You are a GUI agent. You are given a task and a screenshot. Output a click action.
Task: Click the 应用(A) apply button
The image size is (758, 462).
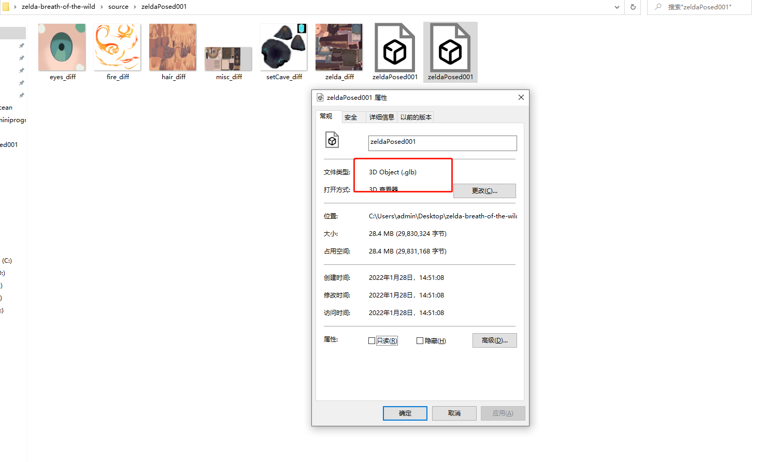(x=503, y=413)
